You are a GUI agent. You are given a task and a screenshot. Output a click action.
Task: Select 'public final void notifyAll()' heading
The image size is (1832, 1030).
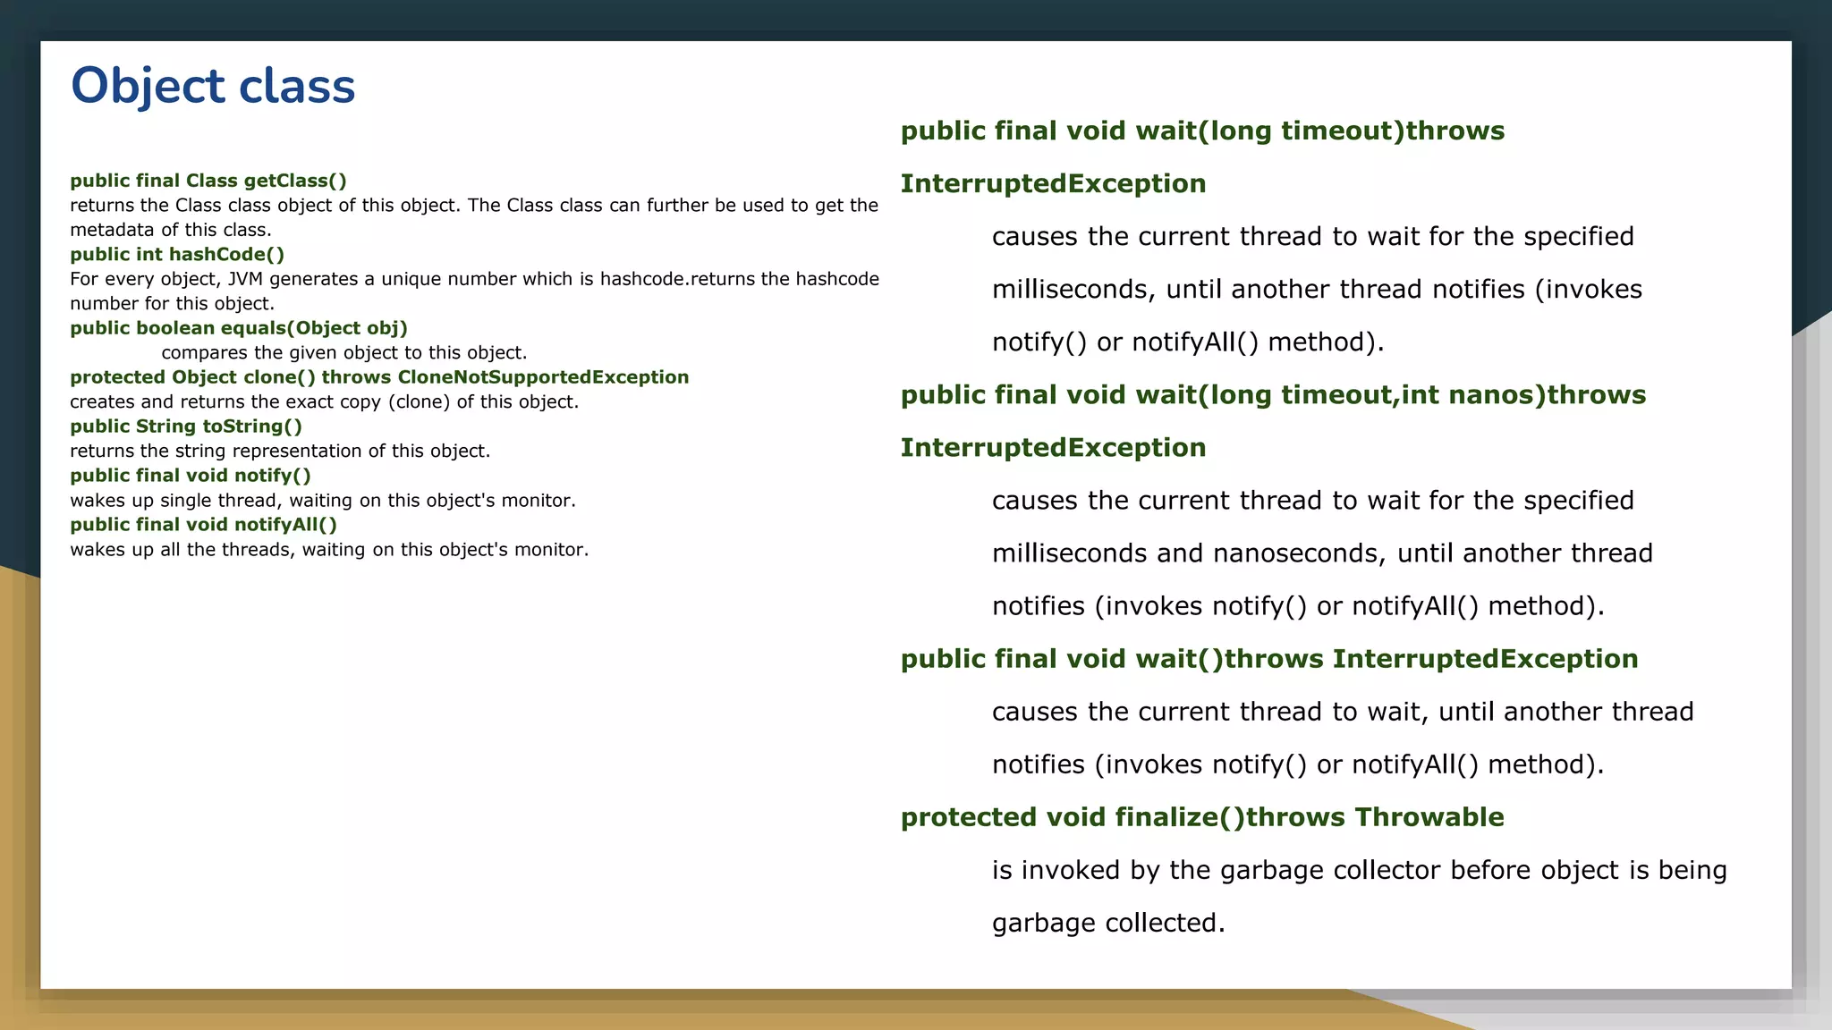pyautogui.click(x=204, y=525)
